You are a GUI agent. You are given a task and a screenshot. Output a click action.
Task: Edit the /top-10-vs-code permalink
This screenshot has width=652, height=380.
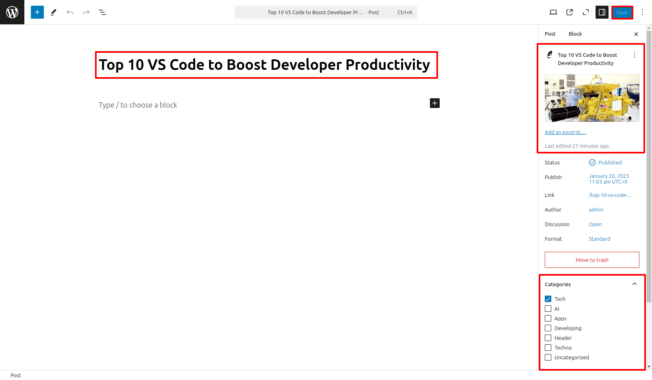611,195
